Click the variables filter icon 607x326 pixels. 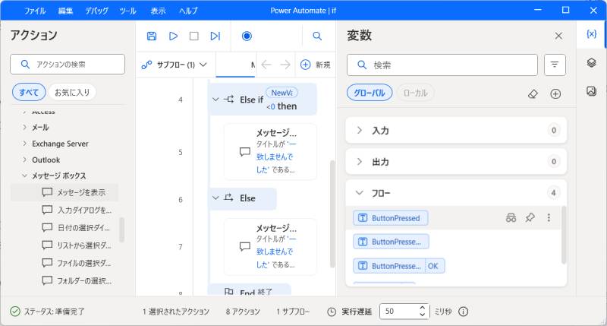tap(555, 65)
